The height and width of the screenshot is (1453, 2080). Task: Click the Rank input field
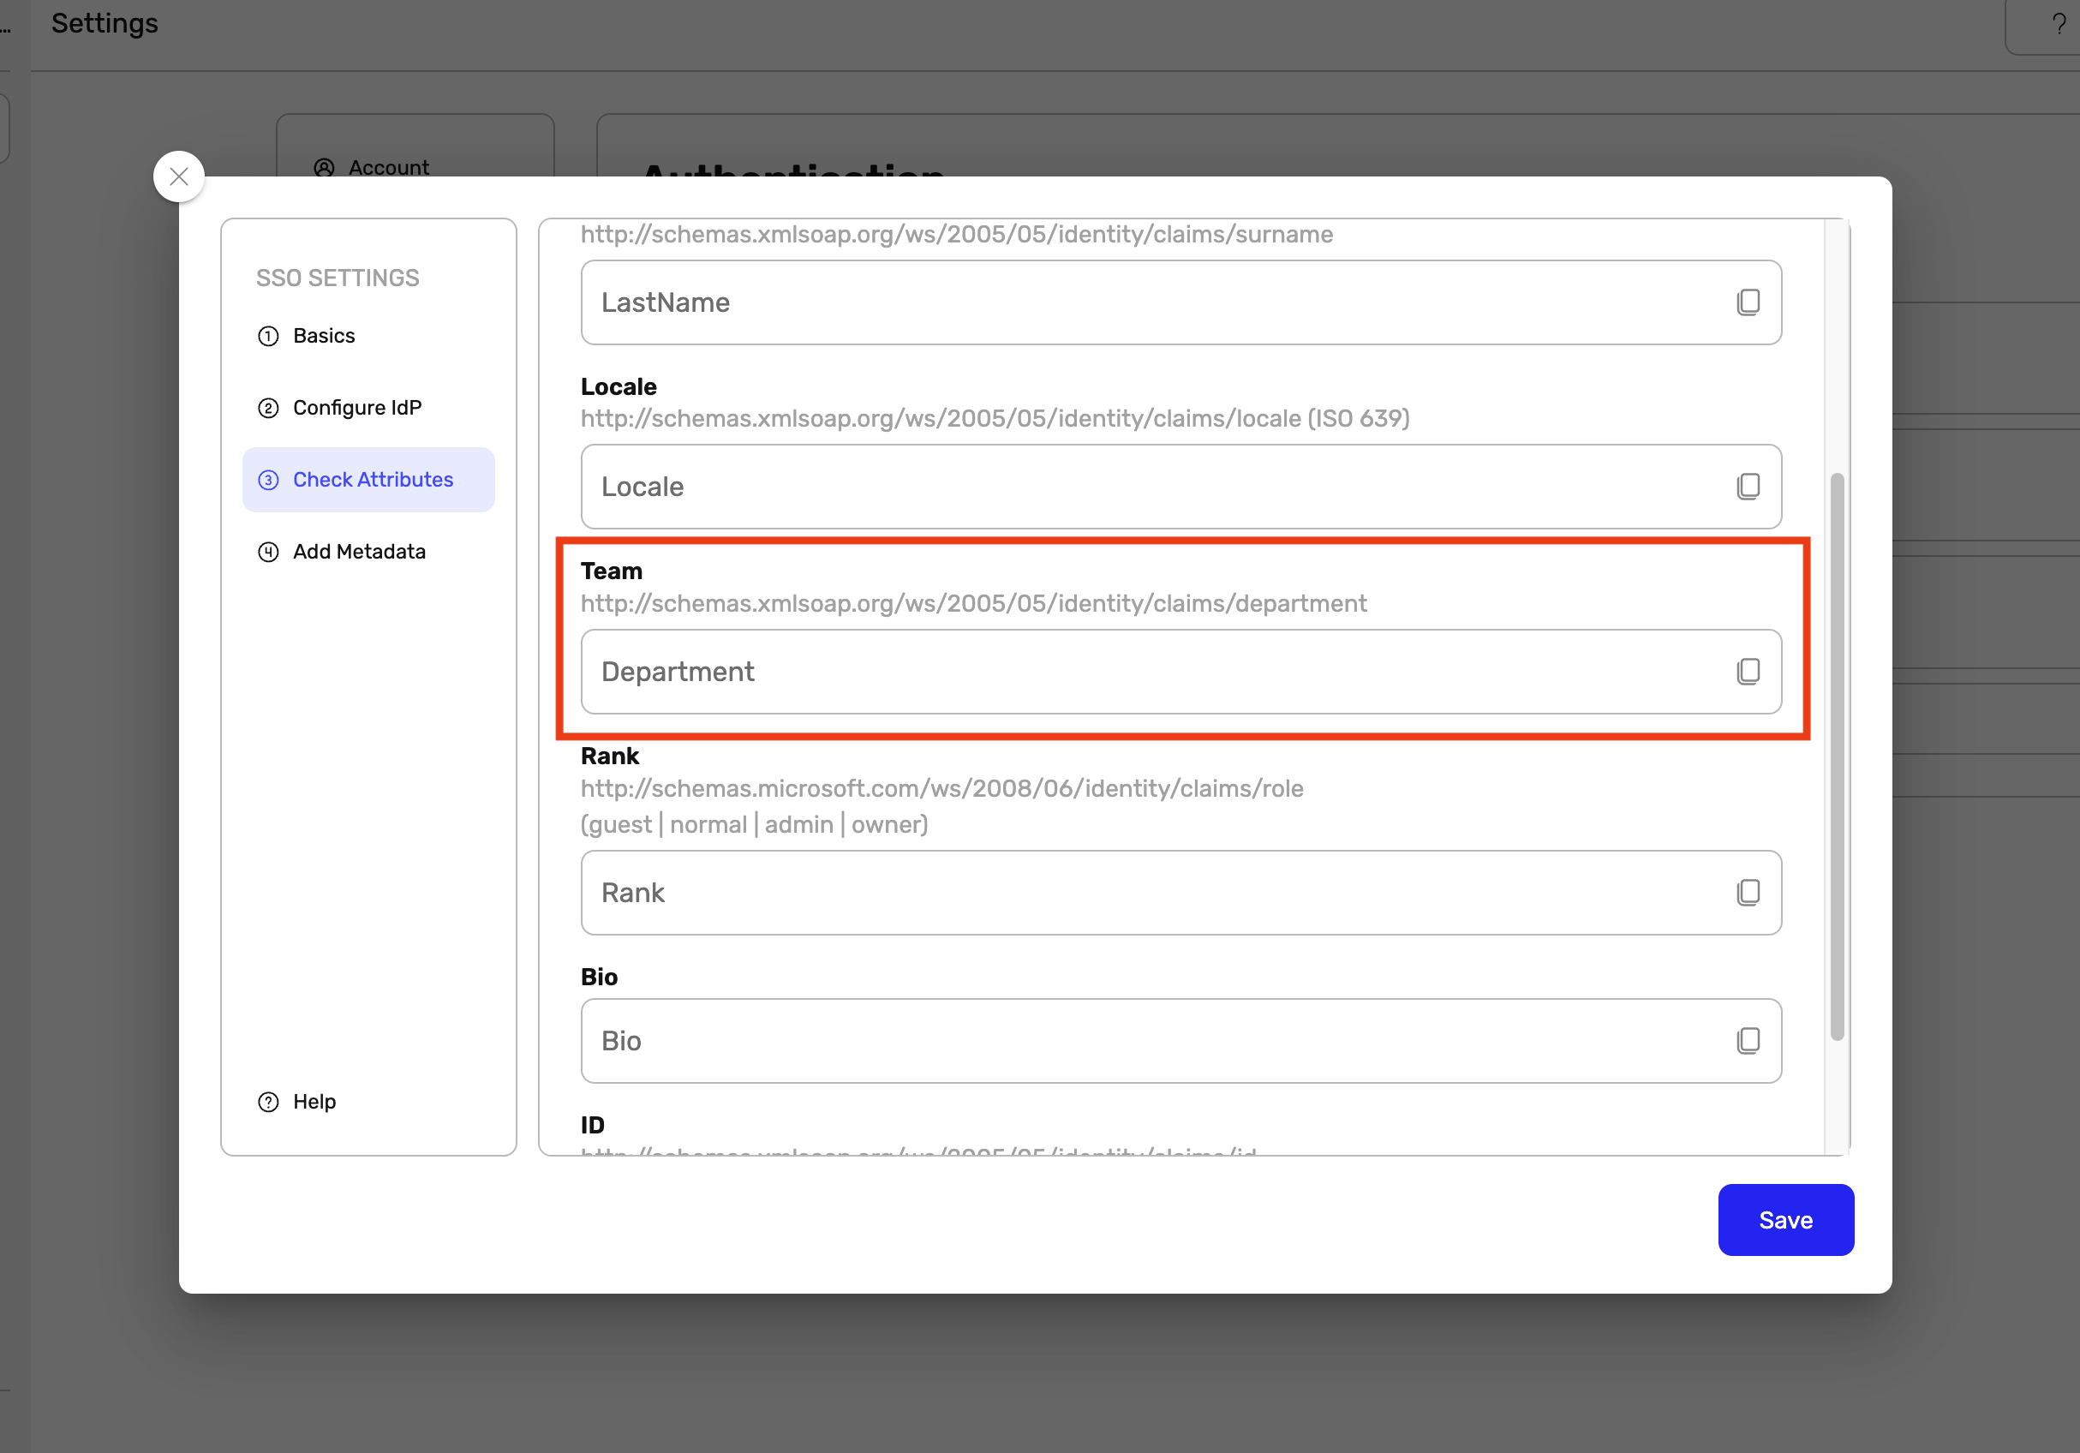pyautogui.click(x=1151, y=892)
